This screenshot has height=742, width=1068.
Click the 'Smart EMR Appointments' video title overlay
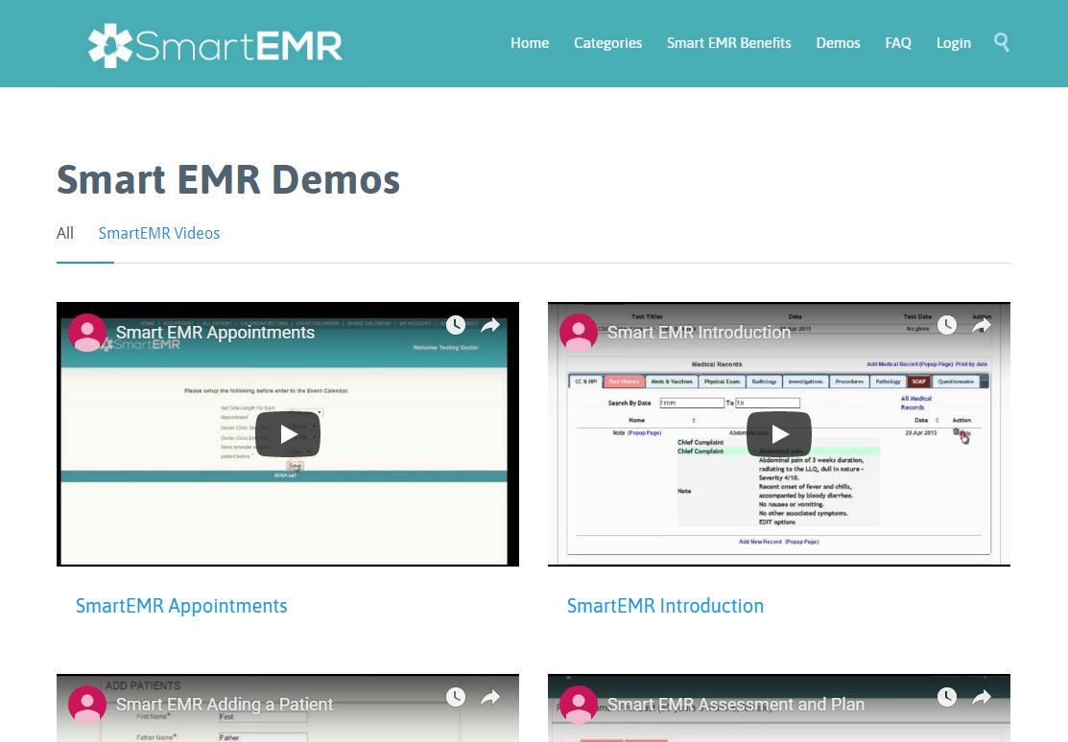[x=215, y=333]
